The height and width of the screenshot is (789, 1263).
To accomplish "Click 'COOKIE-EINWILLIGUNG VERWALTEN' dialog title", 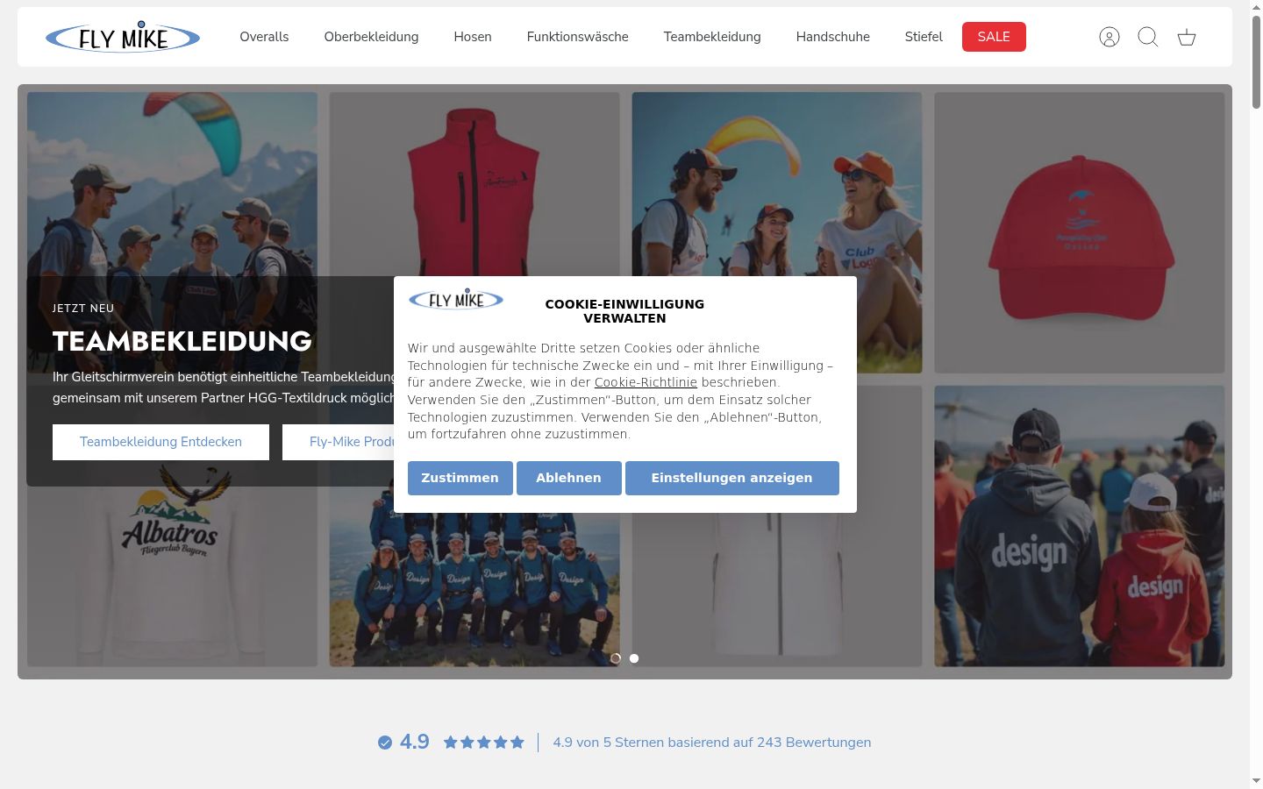I will [624, 311].
